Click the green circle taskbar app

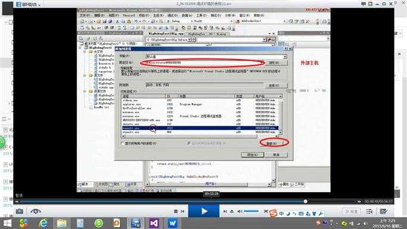point(99,223)
